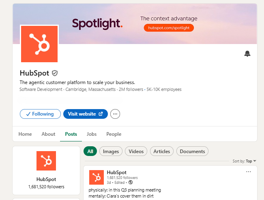The height and width of the screenshot is (200, 264).
Task: Go to the Home tab
Action: pos(25,134)
